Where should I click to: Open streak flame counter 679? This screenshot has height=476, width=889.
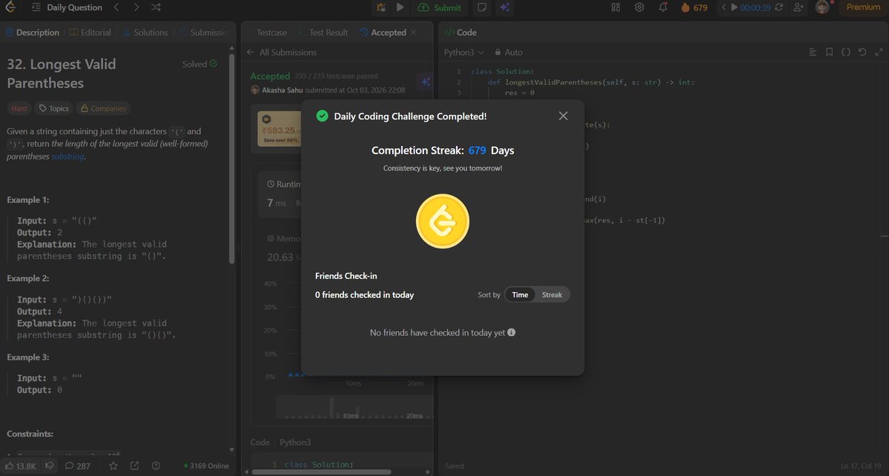695,7
